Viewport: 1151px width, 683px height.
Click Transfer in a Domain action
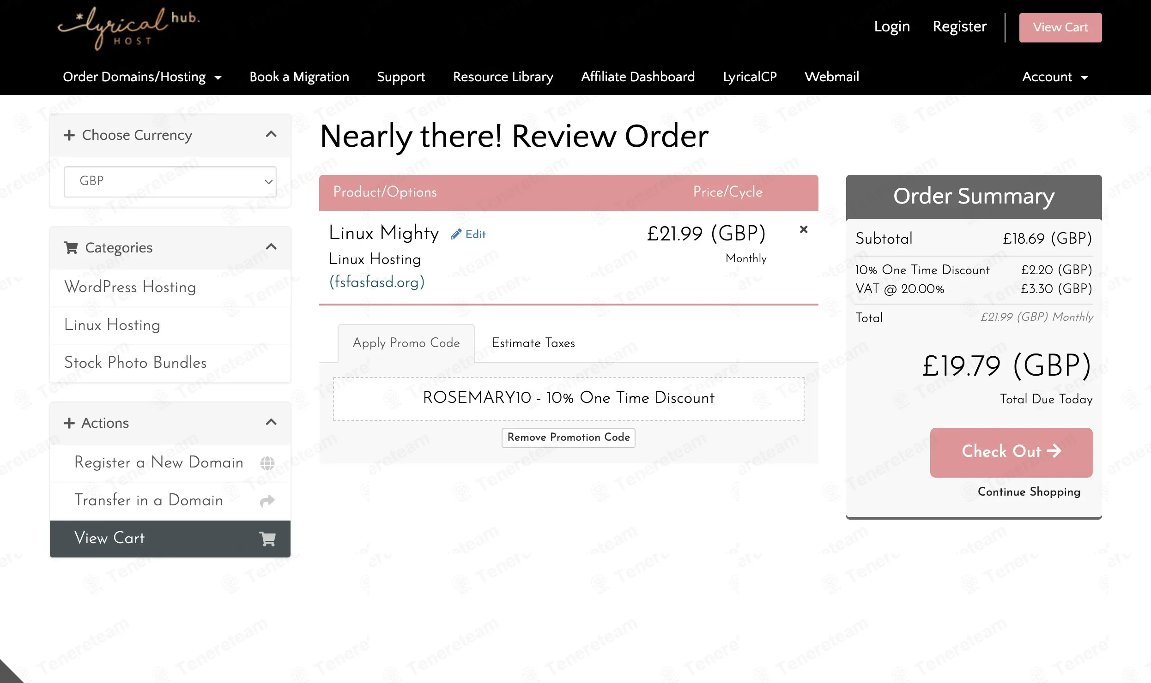tap(170, 501)
